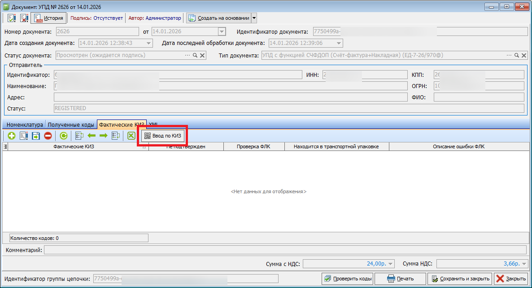Expand the Создать на основании dropdown arrow
The image size is (532, 288).
pos(254,18)
